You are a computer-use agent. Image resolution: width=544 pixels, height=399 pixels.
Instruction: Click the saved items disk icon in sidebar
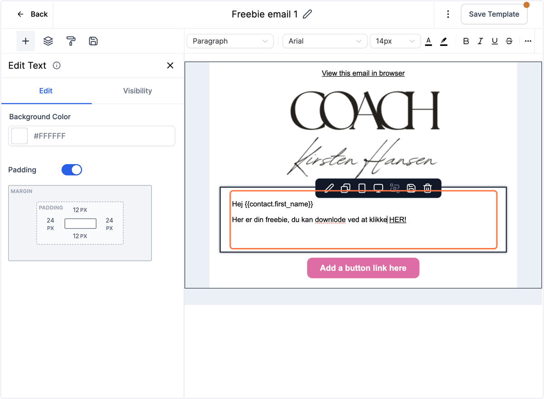pos(93,41)
